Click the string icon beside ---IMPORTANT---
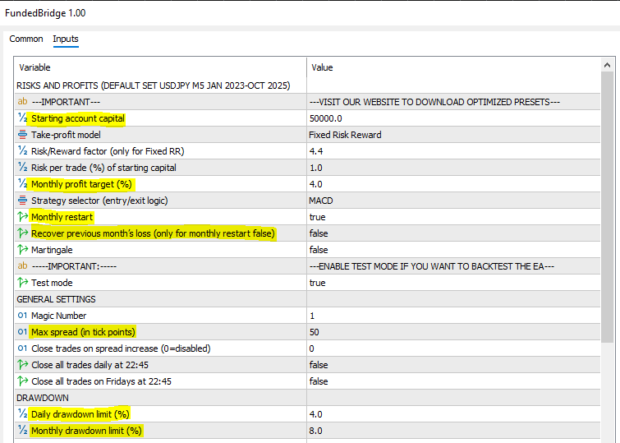 point(22,102)
